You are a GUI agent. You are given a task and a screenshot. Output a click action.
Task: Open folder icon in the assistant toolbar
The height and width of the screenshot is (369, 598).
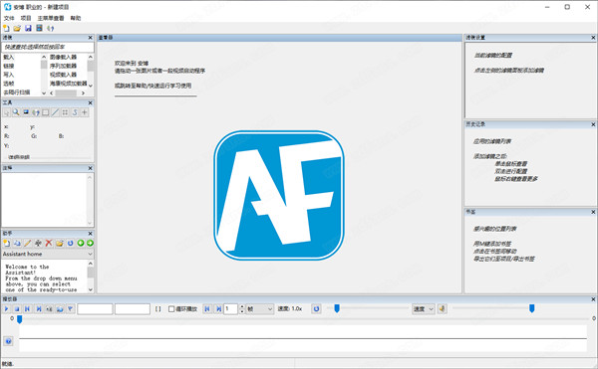coord(60,243)
